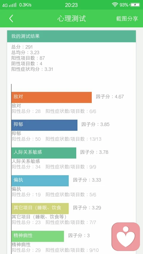Tap the WiFi status icon

(115, 5)
